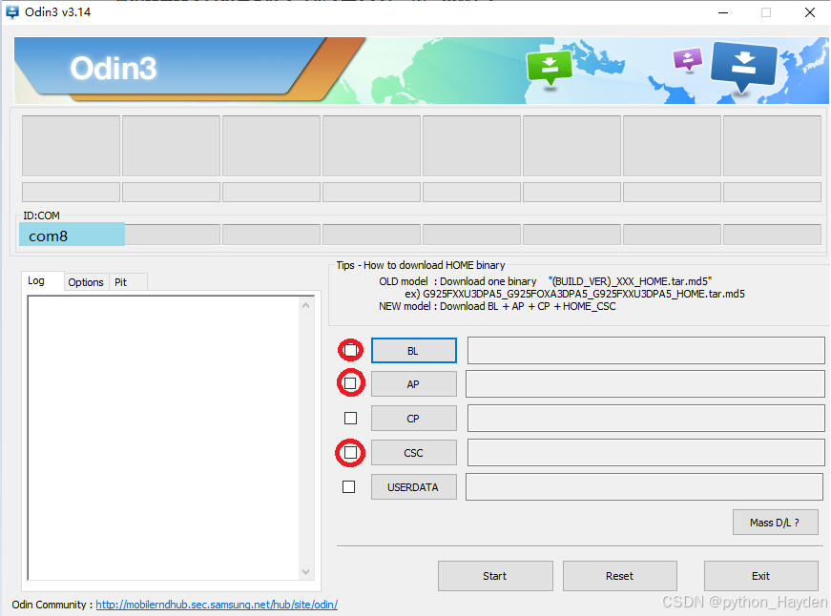Tick the CP file checkbox
Image resolution: width=831 pixels, height=616 pixels.
pos(350,418)
